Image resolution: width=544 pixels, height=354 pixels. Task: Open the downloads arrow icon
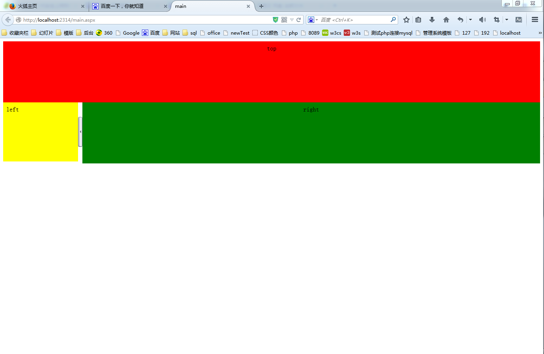coord(432,20)
